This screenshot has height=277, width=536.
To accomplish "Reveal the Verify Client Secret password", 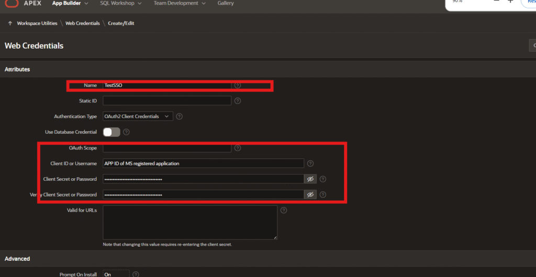I will point(310,195).
